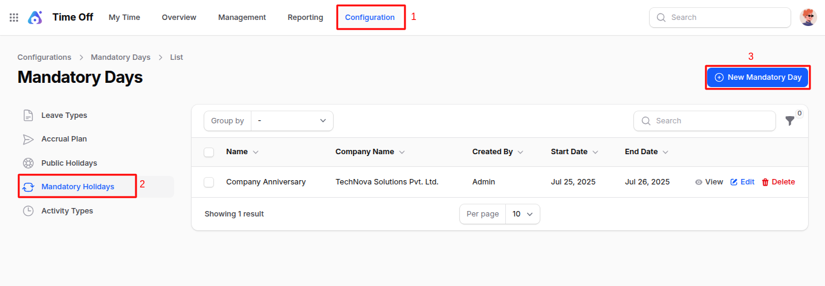Image resolution: width=825 pixels, height=286 pixels.
Task: Edit the Company Anniversary entry
Action: (742, 182)
